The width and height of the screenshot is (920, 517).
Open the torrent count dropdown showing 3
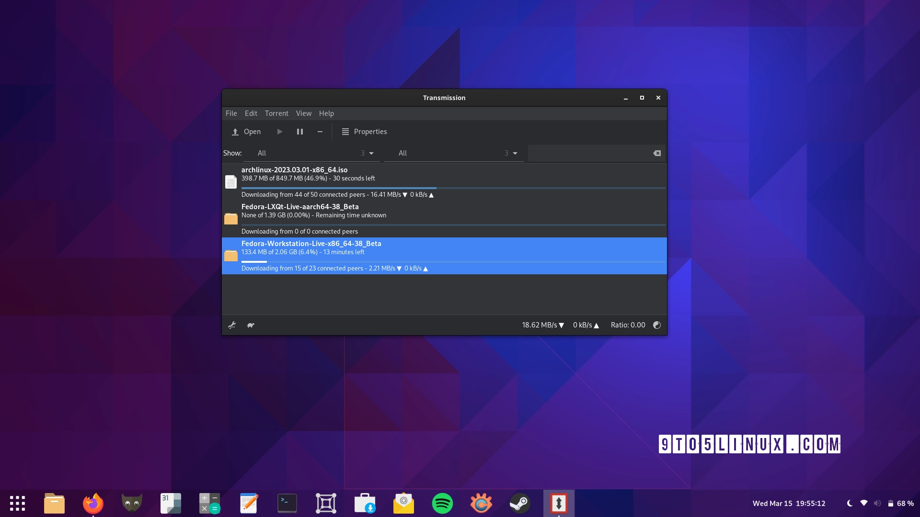pos(368,153)
